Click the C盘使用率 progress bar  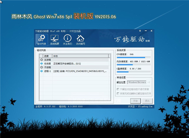click(134, 72)
